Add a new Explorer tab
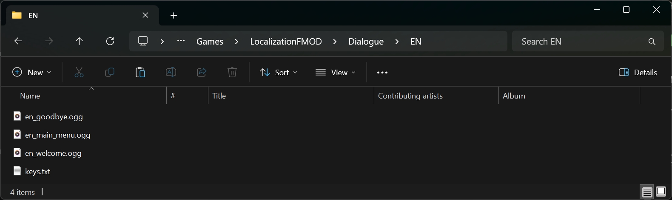The height and width of the screenshot is (200, 672). click(174, 16)
